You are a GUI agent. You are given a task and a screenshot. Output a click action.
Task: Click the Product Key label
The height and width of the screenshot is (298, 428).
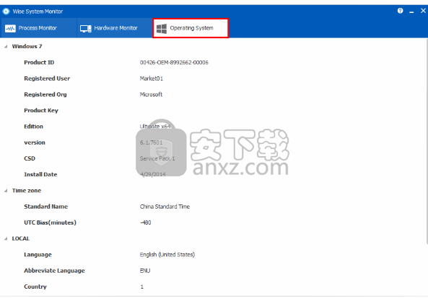pyautogui.click(x=41, y=111)
